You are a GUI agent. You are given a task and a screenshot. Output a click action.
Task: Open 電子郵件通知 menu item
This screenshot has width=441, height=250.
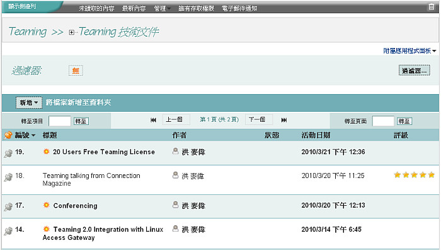click(239, 8)
